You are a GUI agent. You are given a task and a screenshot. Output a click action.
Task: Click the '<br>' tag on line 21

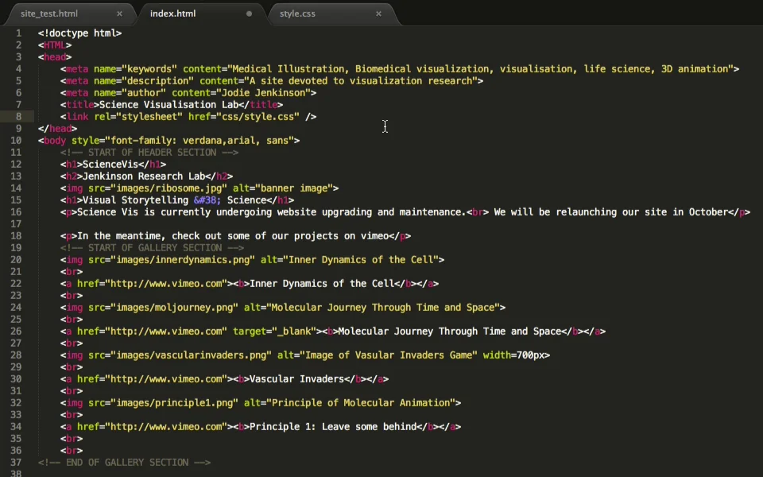tap(72, 272)
